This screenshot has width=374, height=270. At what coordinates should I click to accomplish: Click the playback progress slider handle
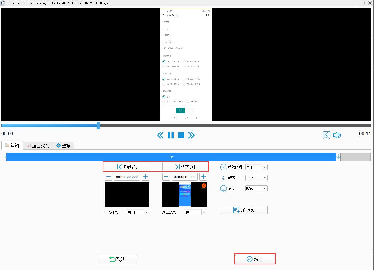pos(98,126)
